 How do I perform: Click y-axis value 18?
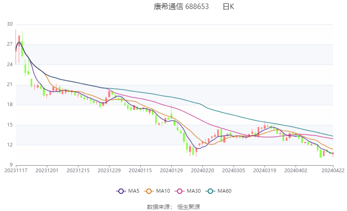(x=10, y=104)
